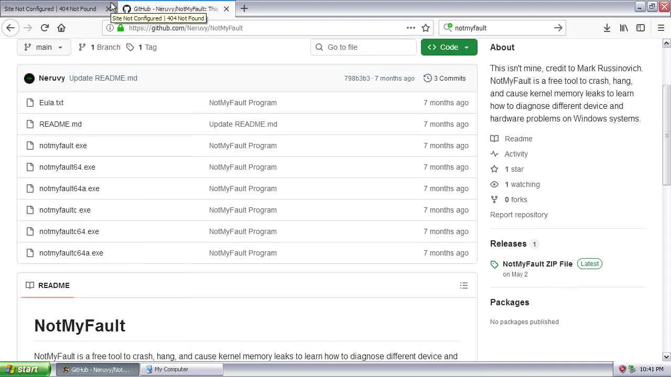Viewport: 671px width, 377px height.
Task: Open the browser downloads panel
Action: coord(607,28)
